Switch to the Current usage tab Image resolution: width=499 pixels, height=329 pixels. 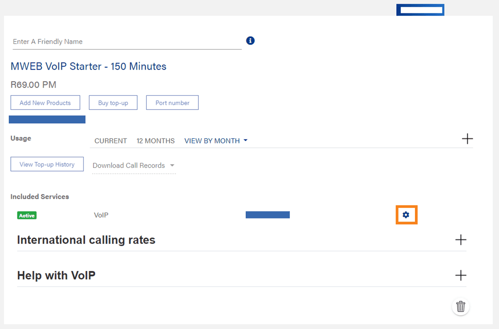111,141
